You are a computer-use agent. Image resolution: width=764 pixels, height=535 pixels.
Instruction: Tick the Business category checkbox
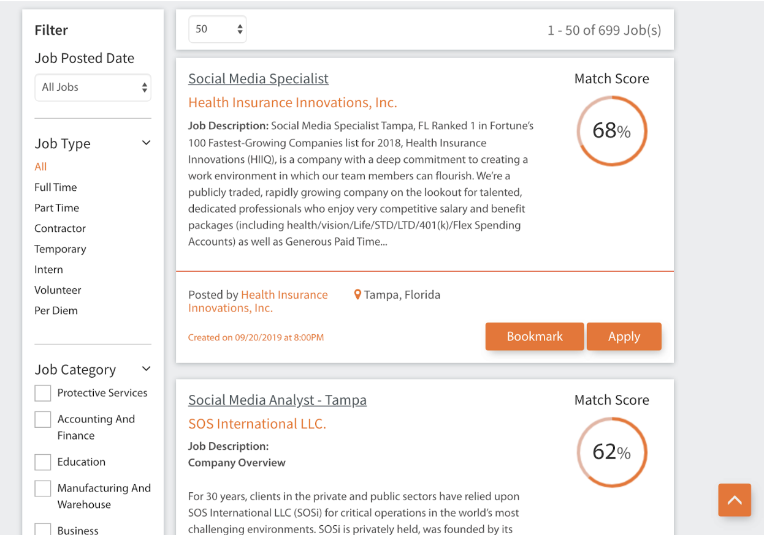click(x=42, y=528)
